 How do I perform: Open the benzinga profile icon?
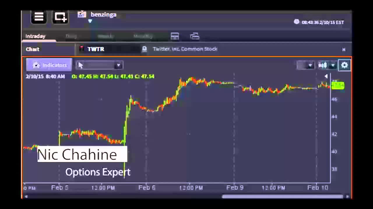point(82,14)
